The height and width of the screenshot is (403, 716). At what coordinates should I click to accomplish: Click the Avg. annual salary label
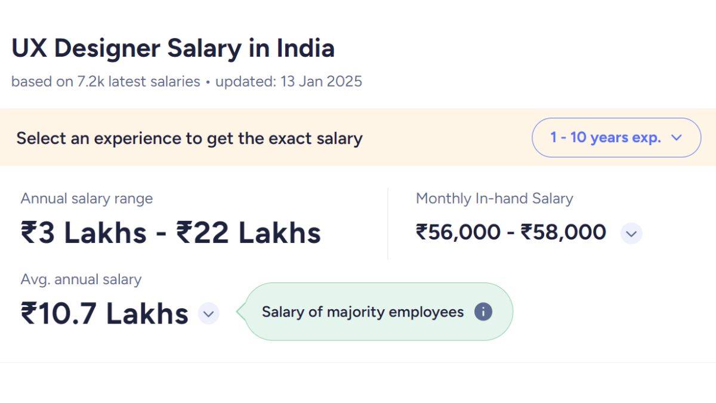[x=81, y=279]
